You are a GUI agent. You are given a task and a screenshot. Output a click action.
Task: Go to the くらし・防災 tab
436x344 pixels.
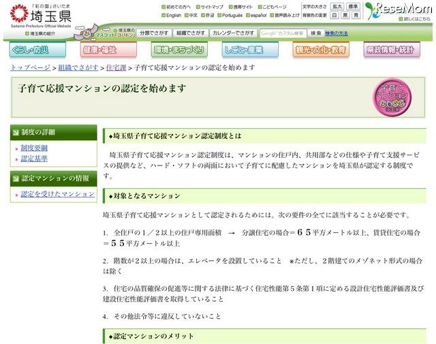37,50
